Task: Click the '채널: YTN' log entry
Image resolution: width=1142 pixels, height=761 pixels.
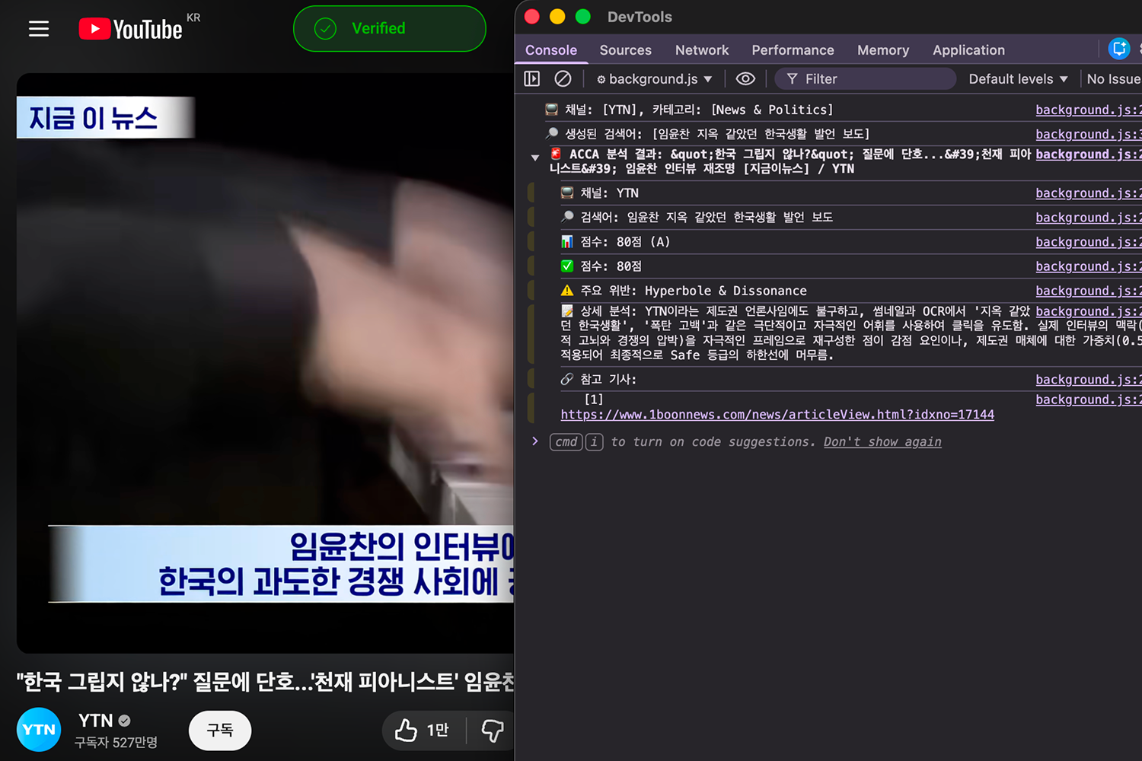Action: click(x=609, y=193)
